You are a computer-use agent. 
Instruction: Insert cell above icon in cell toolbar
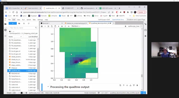[x=130, y=85]
